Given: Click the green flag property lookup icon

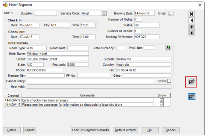Looking at the screenshot, I should 168,48.
